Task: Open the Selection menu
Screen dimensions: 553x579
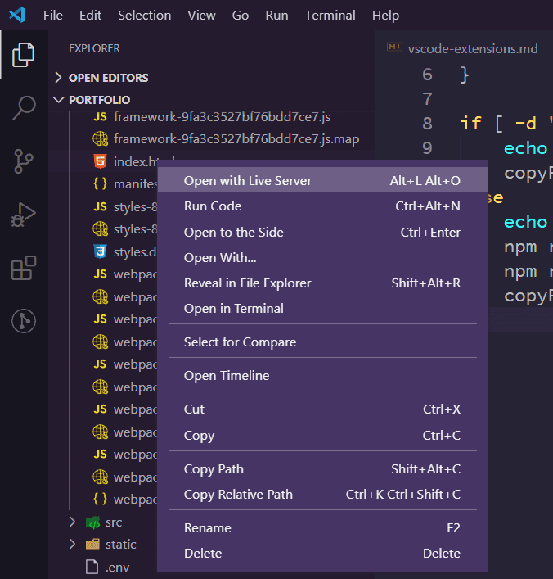Action: pos(145,15)
